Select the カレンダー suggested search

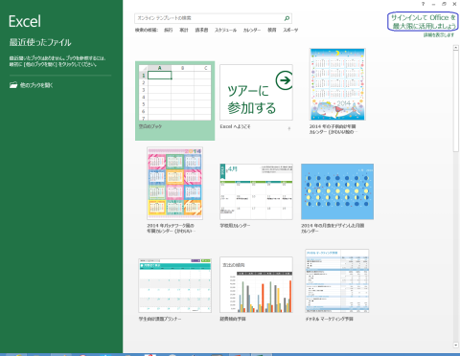252,30
